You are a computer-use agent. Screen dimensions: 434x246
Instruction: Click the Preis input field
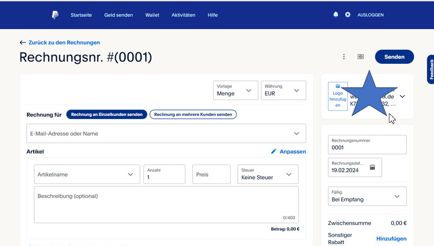coord(211,175)
